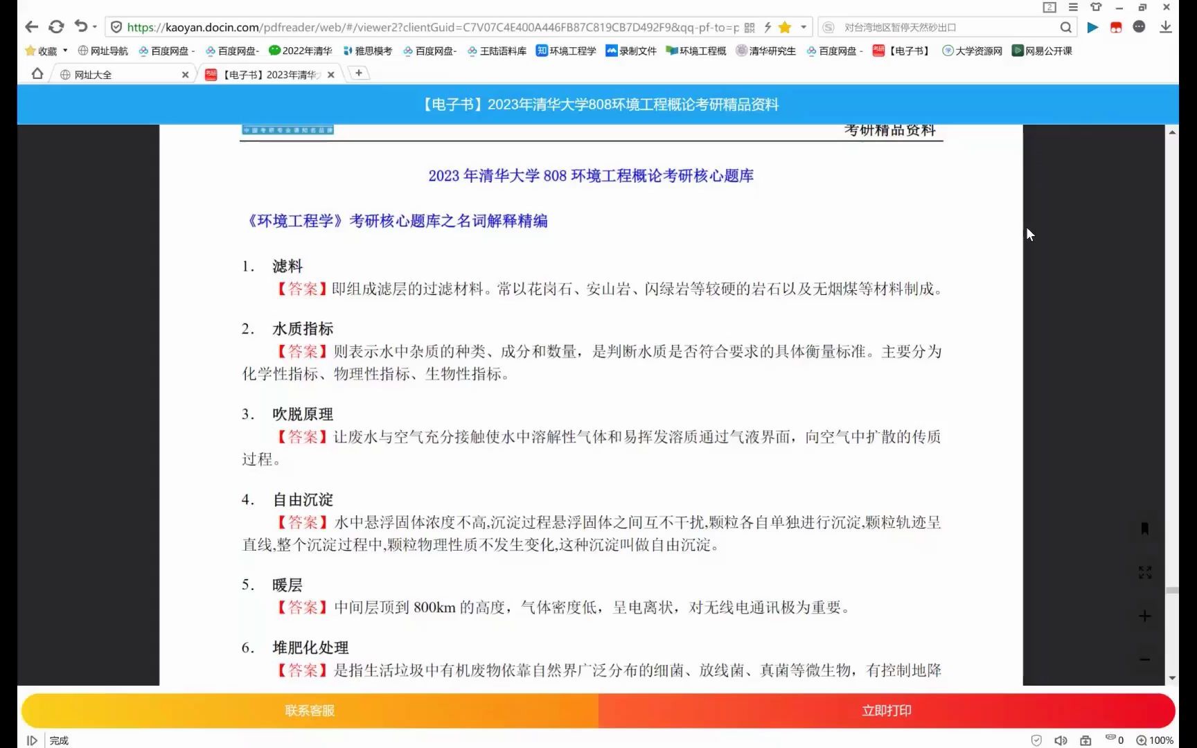Zoom in with the viewer plus button
This screenshot has height=748, width=1197.
[x=1144, y=616]
